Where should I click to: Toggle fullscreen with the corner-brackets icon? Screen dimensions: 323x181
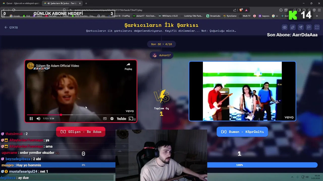point(317,27)
